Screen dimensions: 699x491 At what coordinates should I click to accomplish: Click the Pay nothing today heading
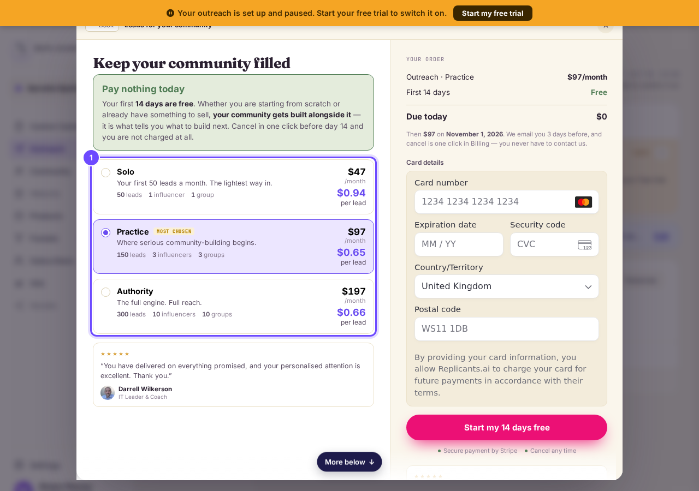click(143, 89)
